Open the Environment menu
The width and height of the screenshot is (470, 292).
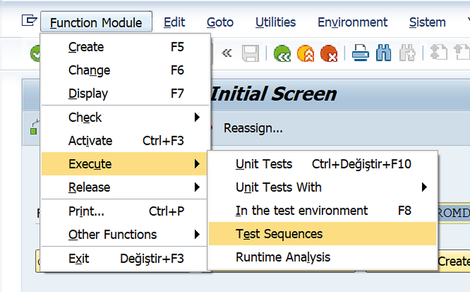pyautogui.click(x=352, y=22)
